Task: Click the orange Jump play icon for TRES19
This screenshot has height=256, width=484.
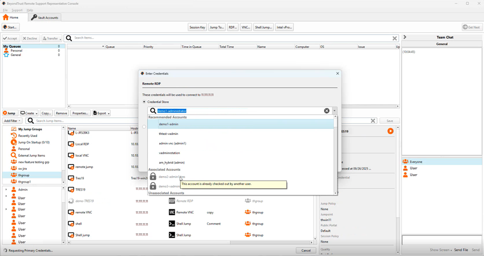Action: (390, 131)
